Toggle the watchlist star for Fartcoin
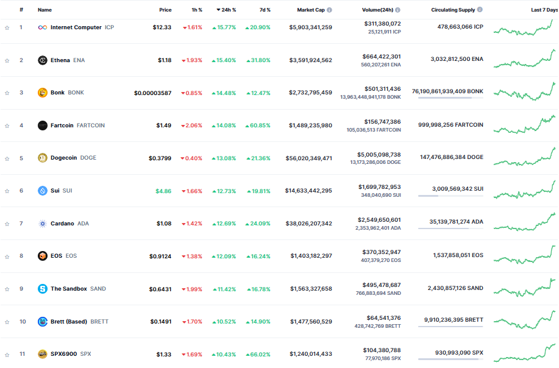 pyautogui.click(x=7, y=126)
